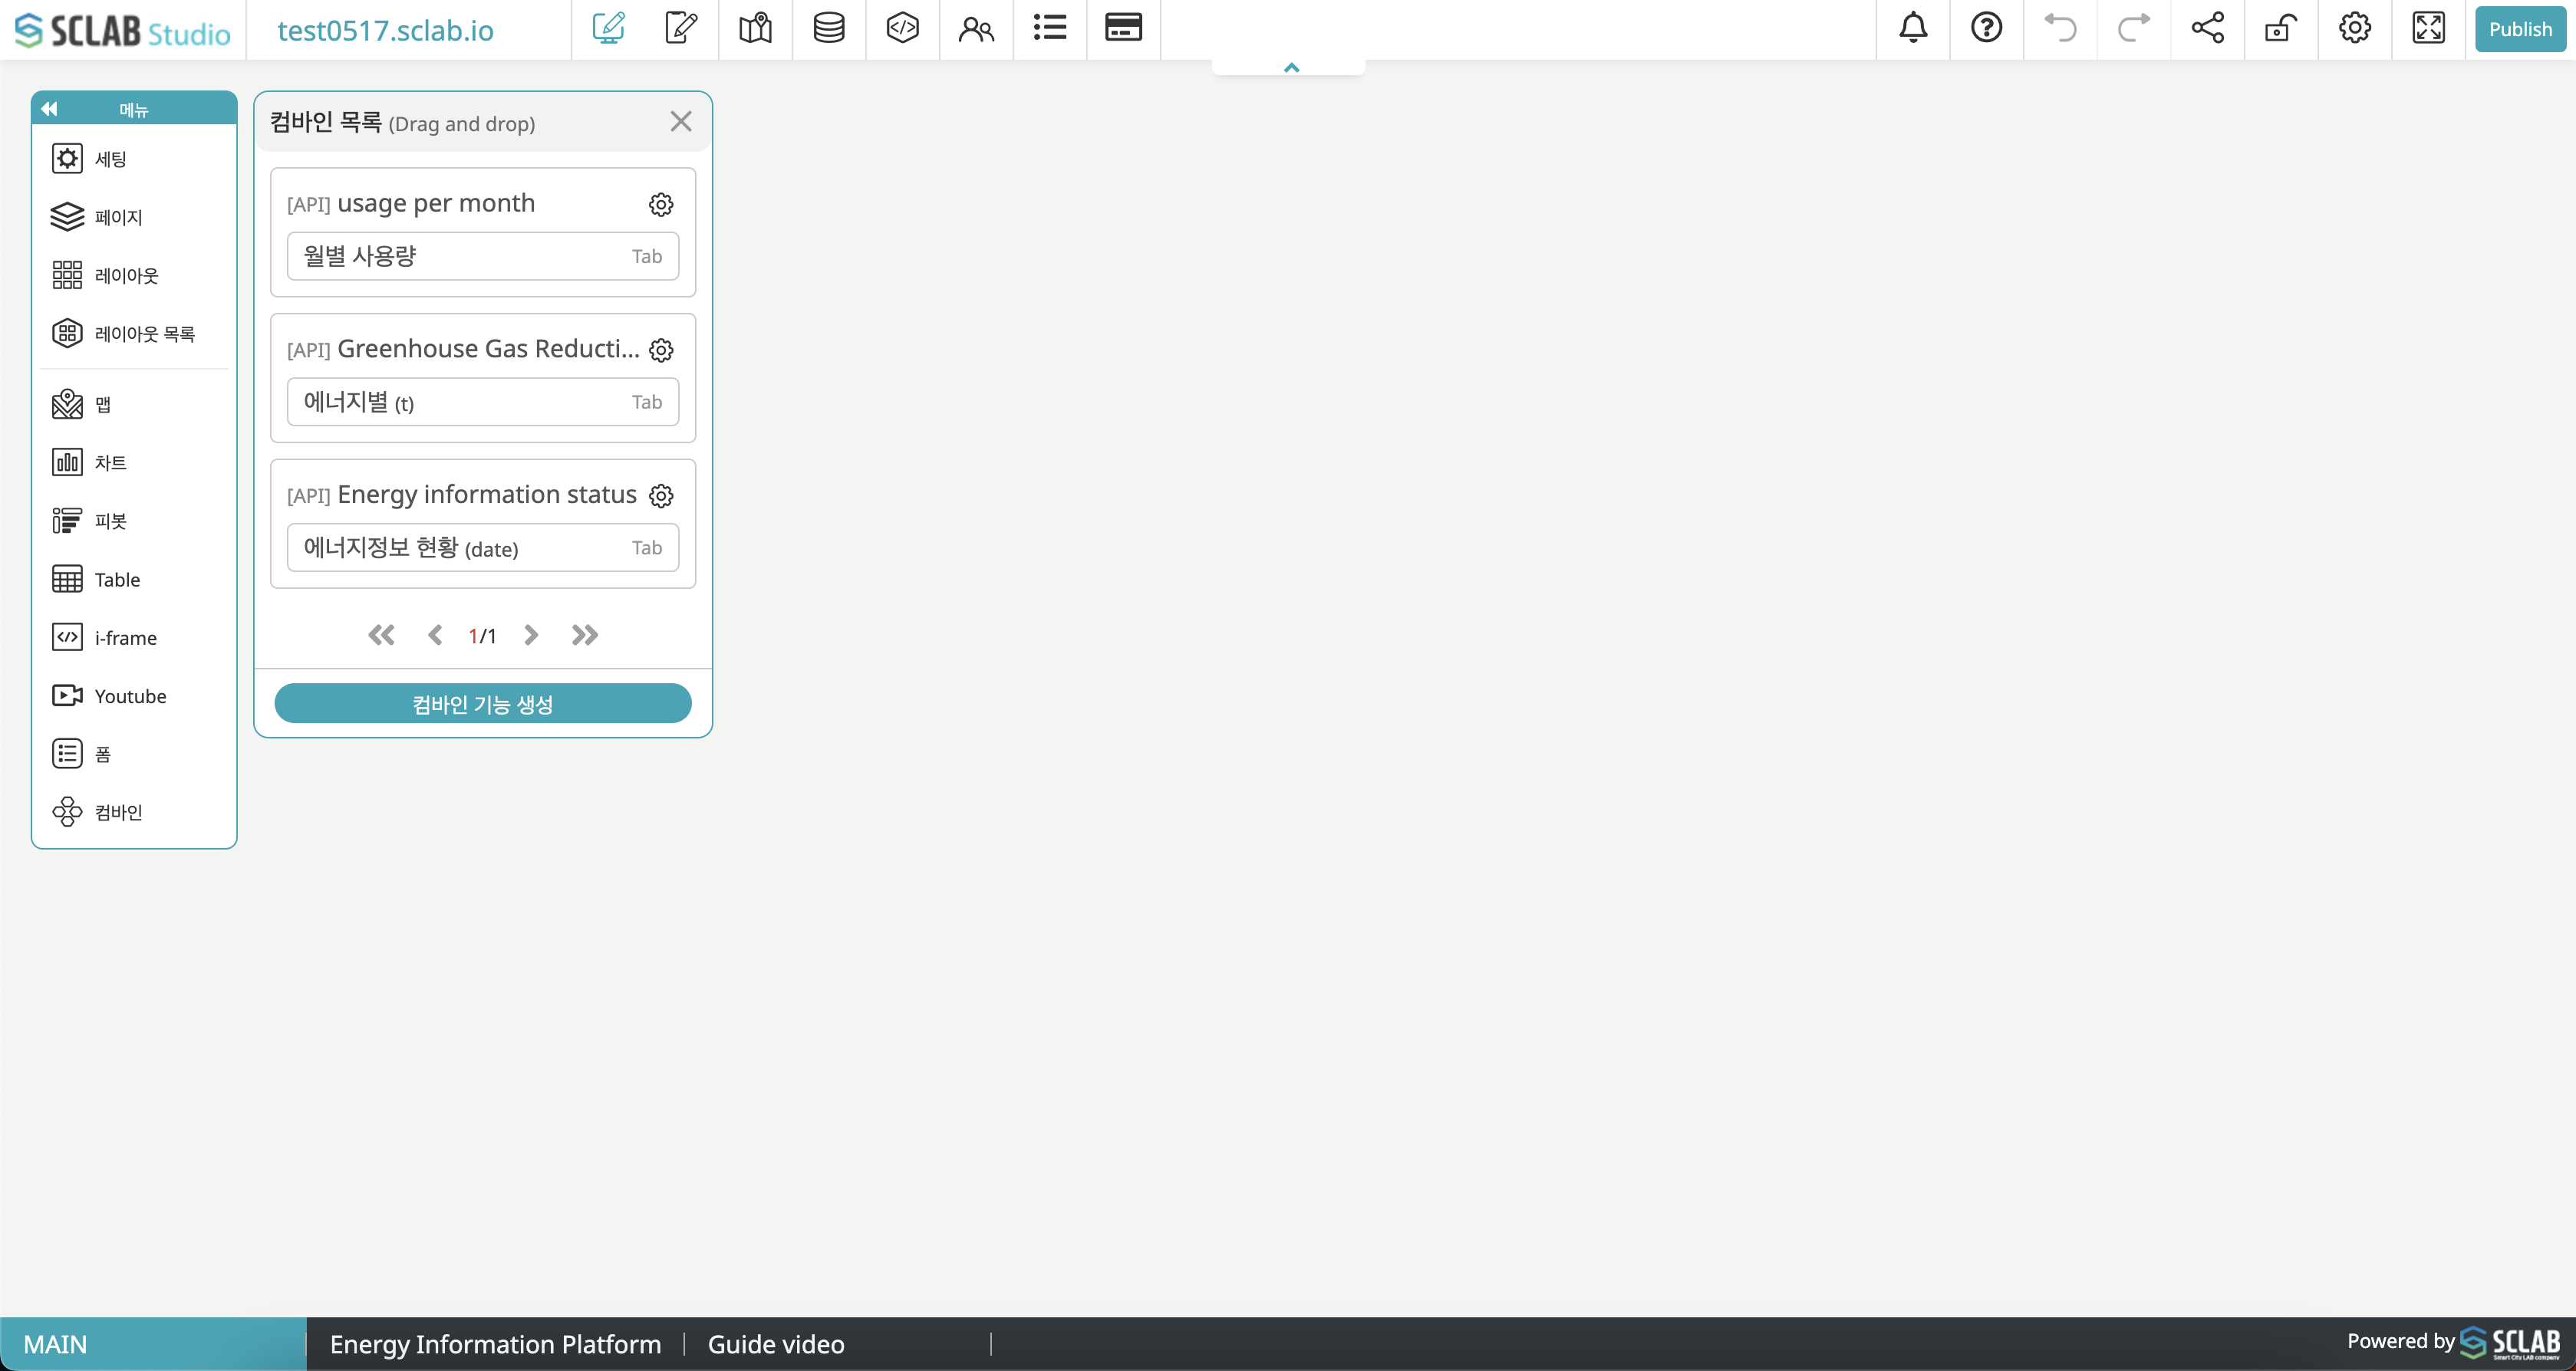Select i-frame in the side menu
Screen dimensions: 2576x1371
(134, 636)
